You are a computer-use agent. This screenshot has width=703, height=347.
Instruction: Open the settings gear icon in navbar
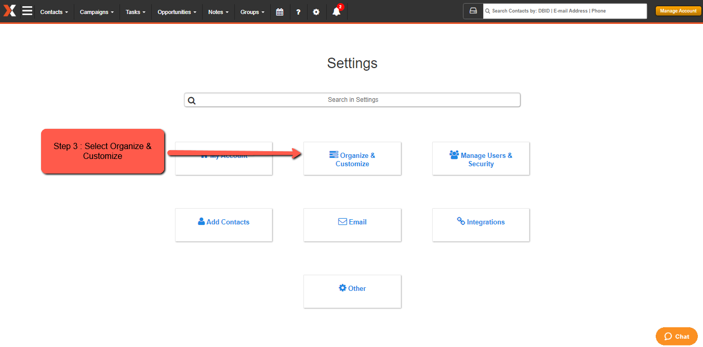(316, 12)
